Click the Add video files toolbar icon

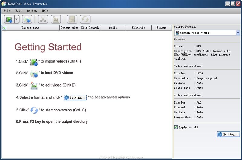[9, 19]
